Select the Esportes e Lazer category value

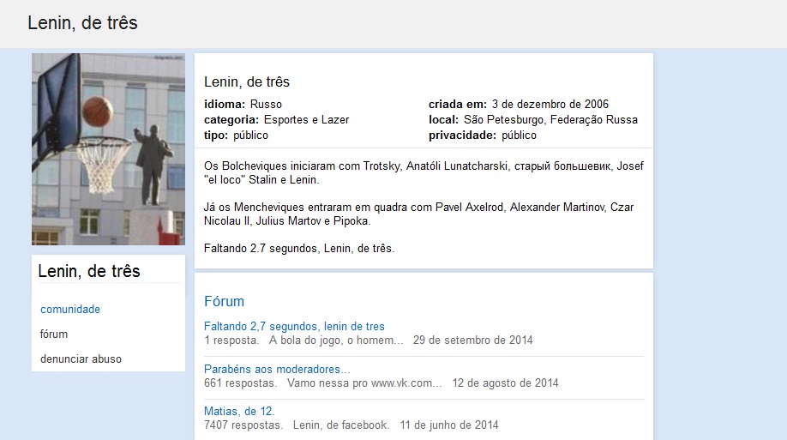306,120
